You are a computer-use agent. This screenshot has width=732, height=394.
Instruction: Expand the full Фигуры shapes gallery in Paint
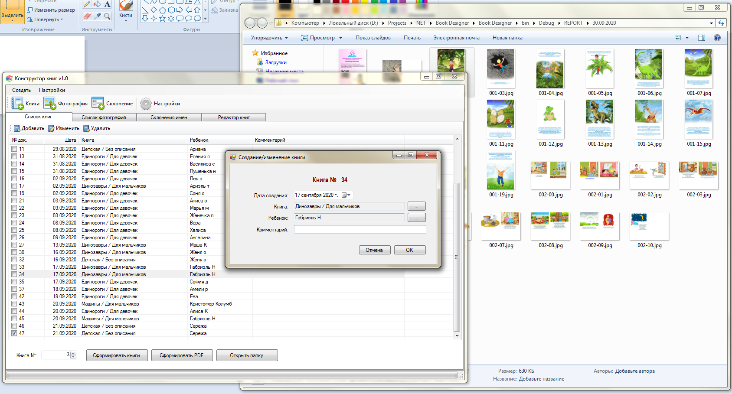pos(205,19)
